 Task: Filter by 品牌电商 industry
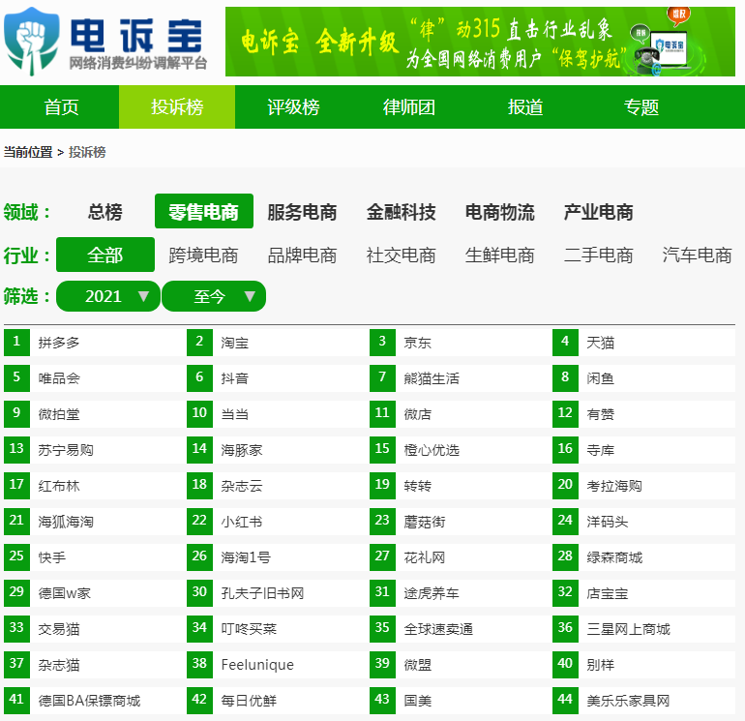[x=302, y=255]
